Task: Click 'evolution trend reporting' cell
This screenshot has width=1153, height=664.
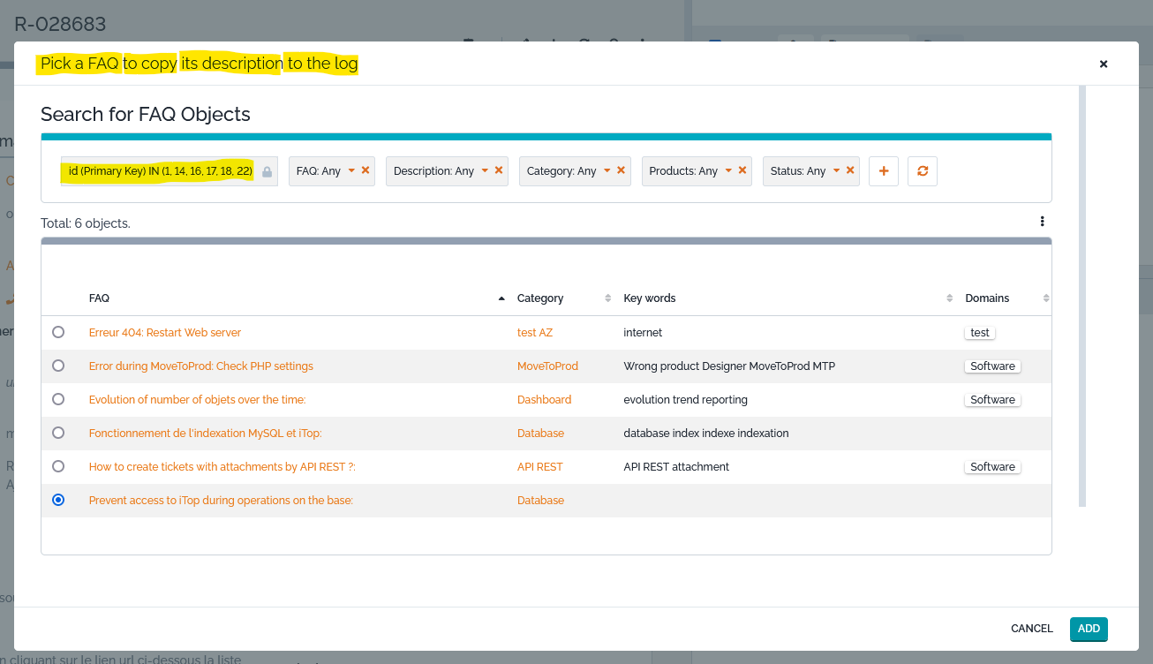Action: point(685,400)
